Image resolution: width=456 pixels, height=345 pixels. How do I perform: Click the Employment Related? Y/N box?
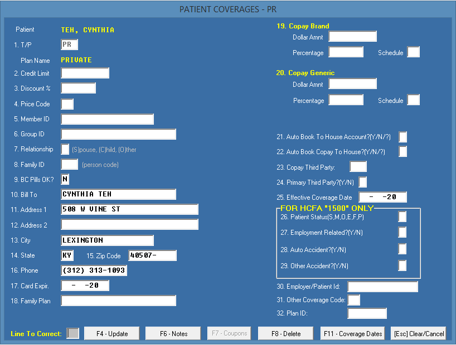pos(402,233)
